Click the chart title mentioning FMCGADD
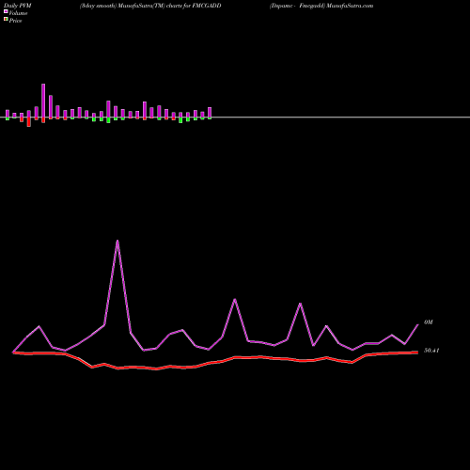This screenshot has width=470, height=470. (x=150, y=6)
